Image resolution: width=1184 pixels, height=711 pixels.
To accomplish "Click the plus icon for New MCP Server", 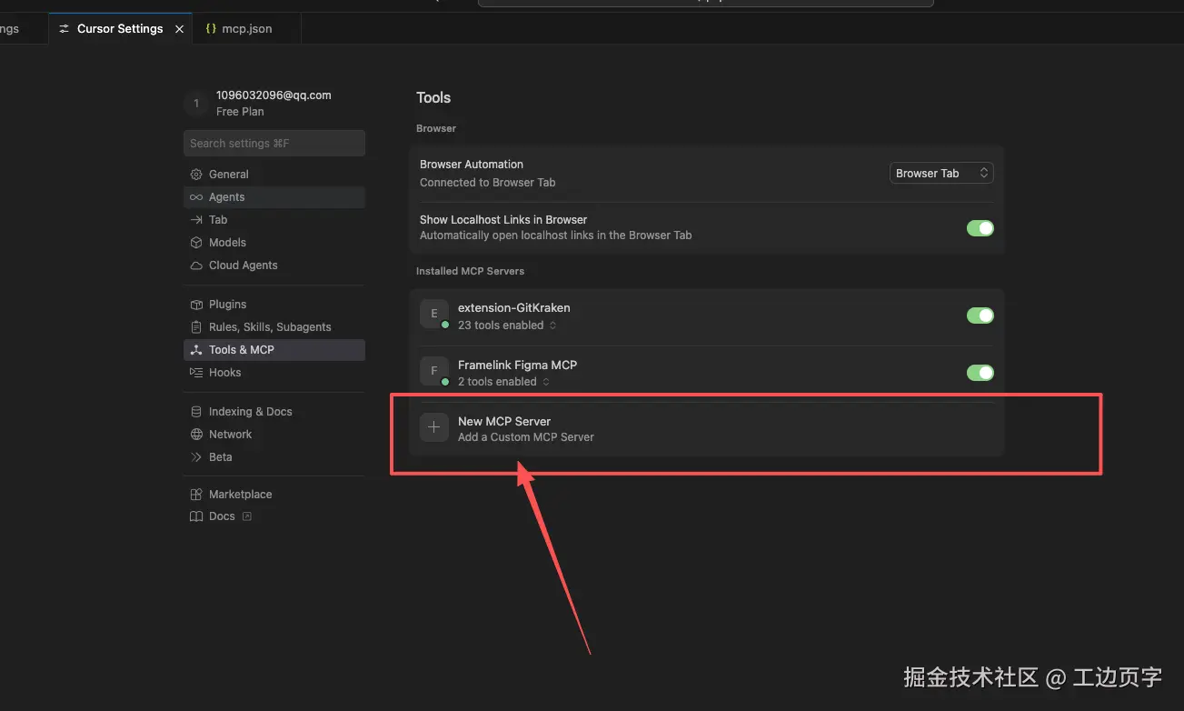I will (433, 427).
